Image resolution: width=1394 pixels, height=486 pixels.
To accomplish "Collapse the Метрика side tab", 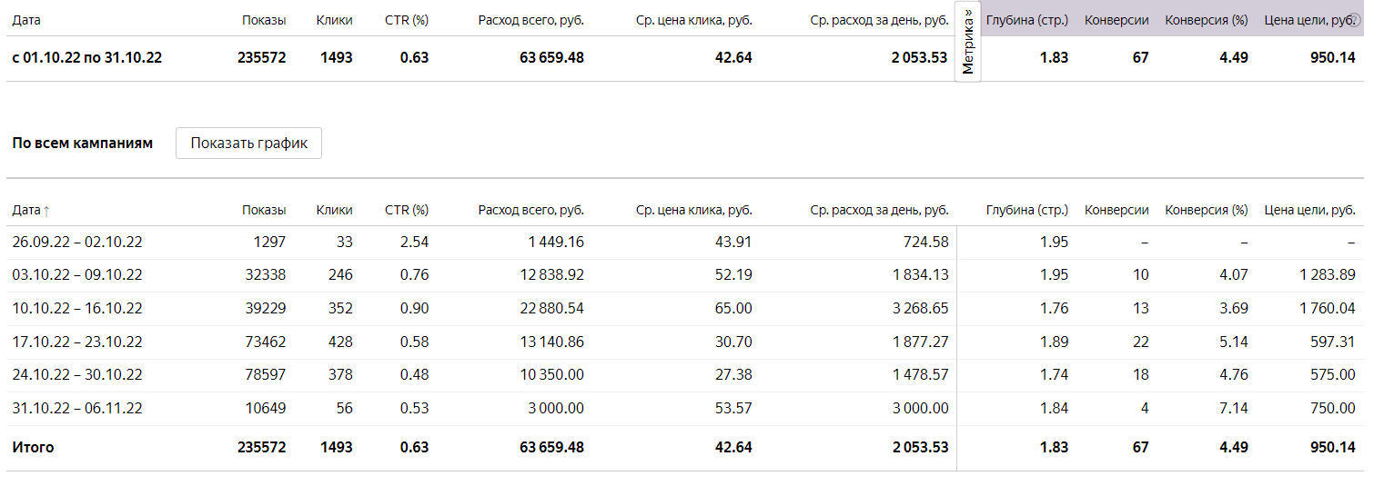I will tap(968, 41).
